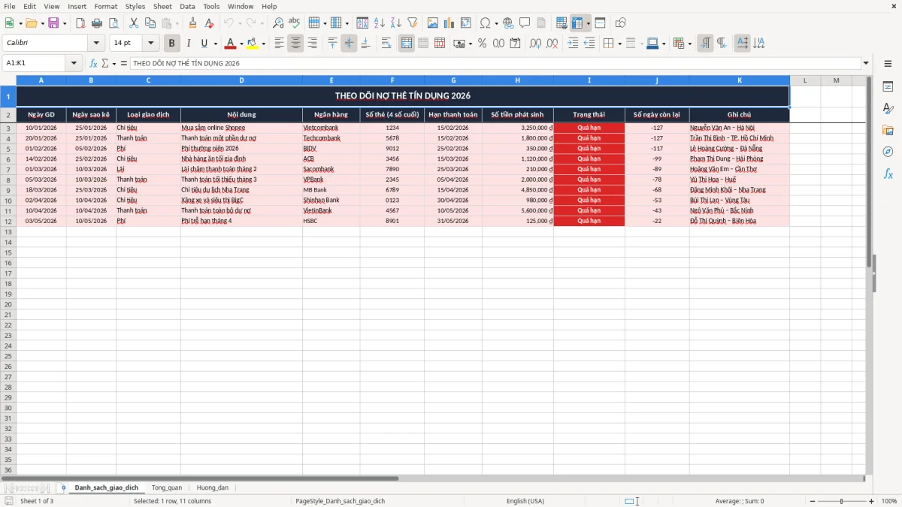Click the status bar zoom slider

[841, 501]
